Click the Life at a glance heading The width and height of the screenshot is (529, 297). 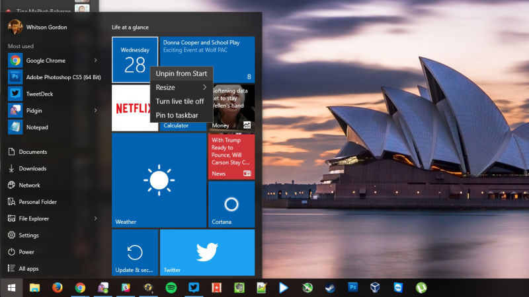[130, 27]
